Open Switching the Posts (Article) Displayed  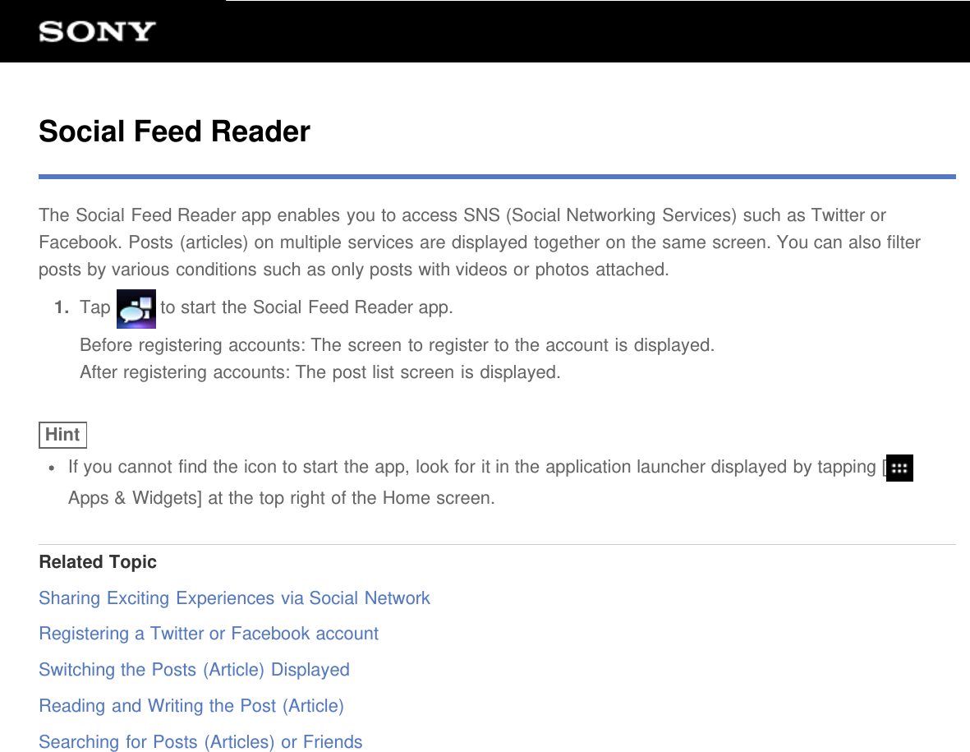click(x=194, y=670)
